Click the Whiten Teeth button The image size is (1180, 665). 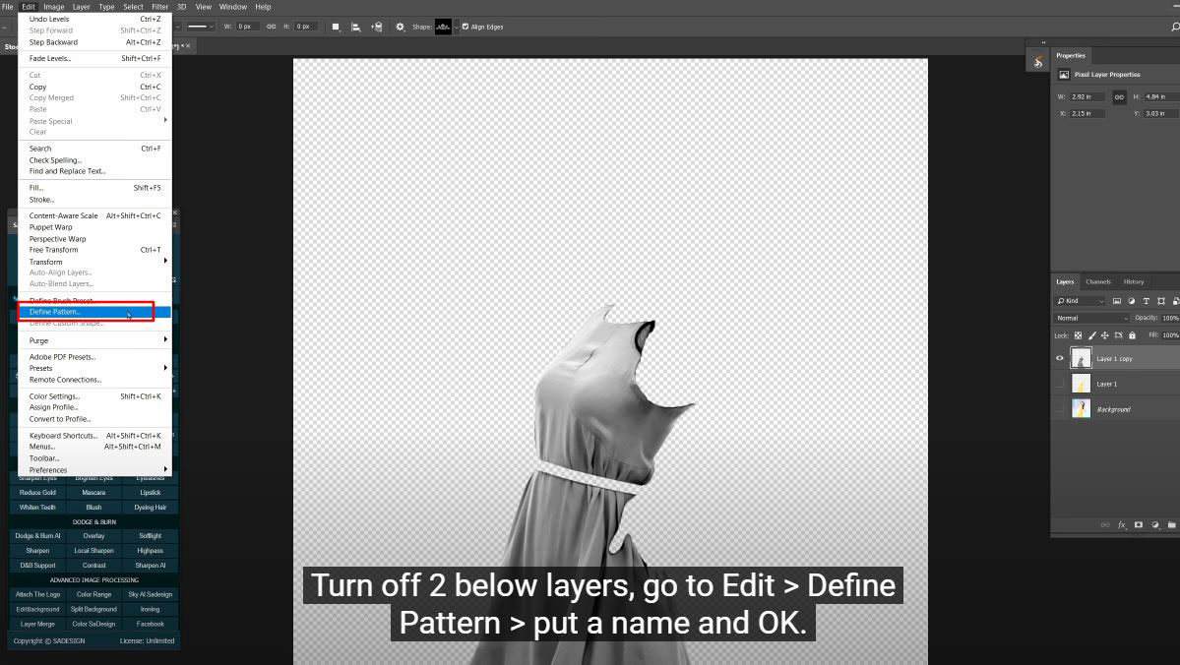click(x=37, y=508)
